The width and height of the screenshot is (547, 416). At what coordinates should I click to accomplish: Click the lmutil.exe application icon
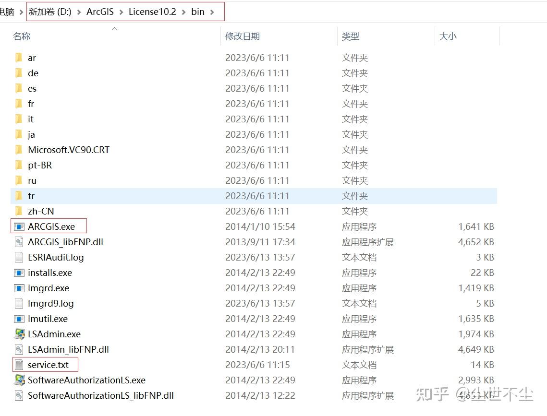tap(19, 319)
